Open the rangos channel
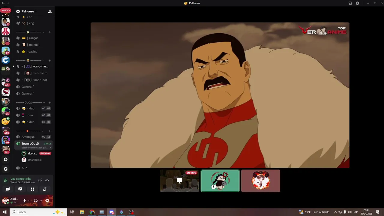The height and width of the screenshot is (216, 384). tap(33, 38)
